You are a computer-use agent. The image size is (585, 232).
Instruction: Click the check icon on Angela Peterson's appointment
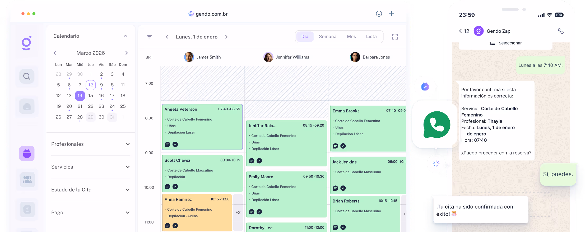[x=175, y=144]
